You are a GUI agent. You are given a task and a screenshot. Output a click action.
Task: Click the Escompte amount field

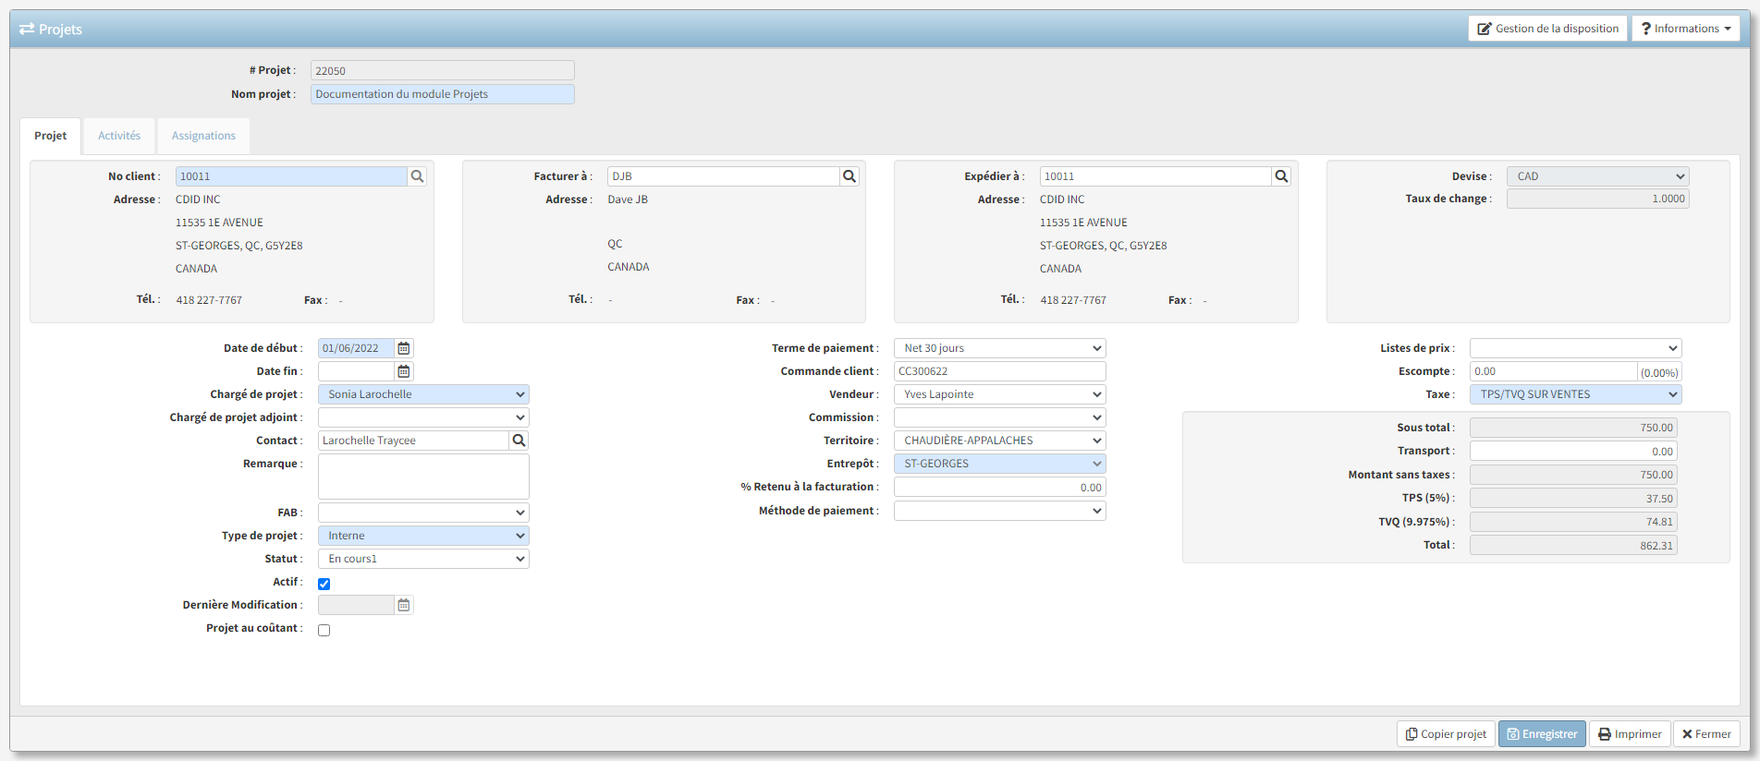click(x=1553, y=371)
